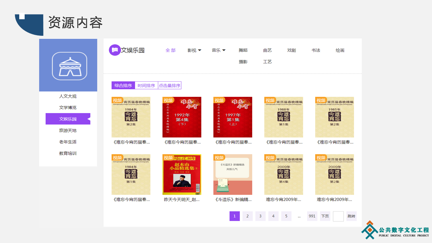Screen dimensions: 432x243
Task: Open the 绘画 category
Action: pyautogui.click(x=340, y=50)
